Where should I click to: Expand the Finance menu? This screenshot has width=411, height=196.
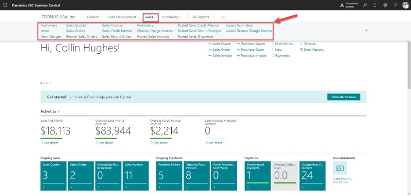[x=94, y=17]
